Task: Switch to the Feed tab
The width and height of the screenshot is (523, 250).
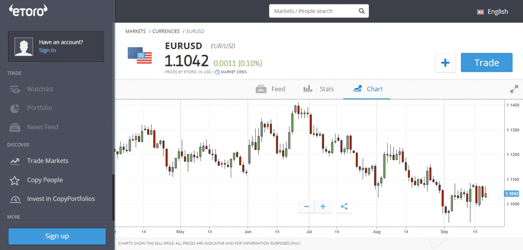Action: (x=270, y=89)
